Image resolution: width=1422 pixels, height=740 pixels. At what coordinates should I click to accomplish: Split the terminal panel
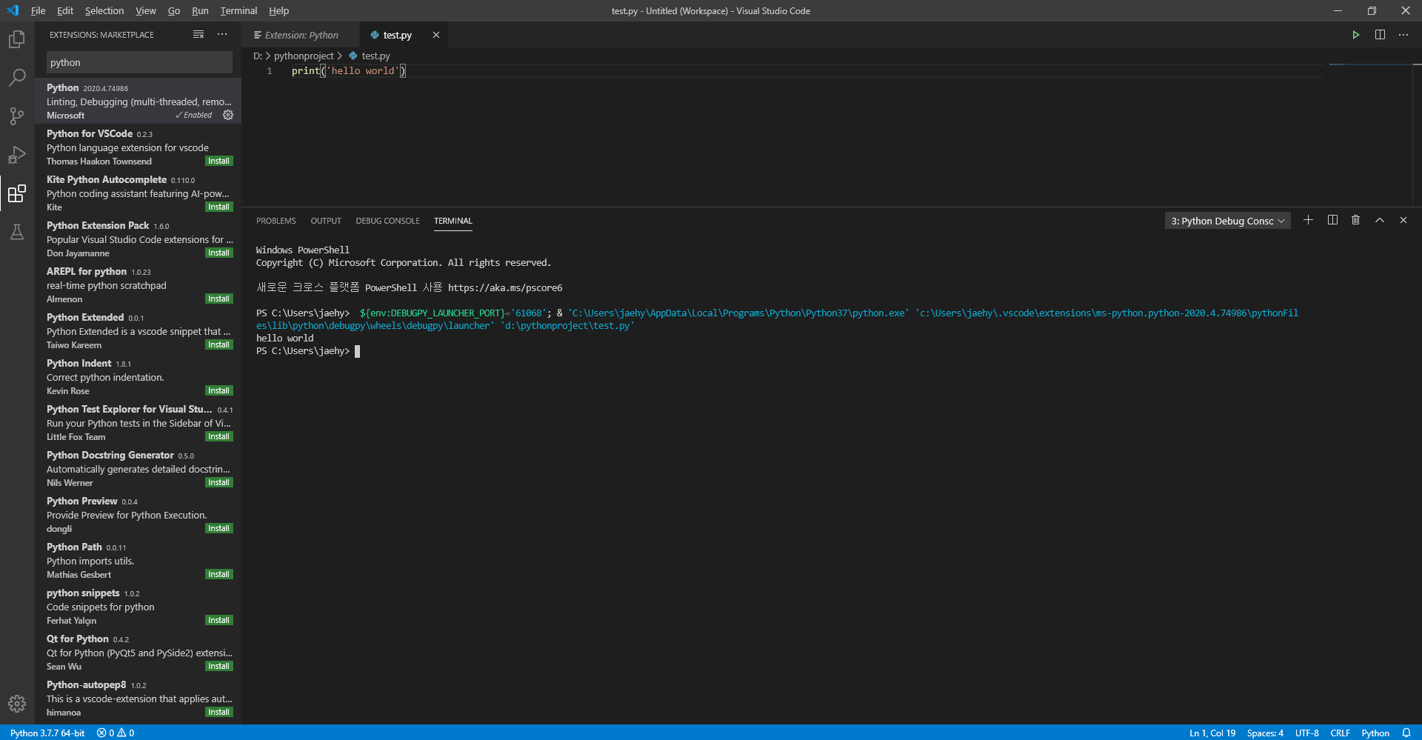coord(1332,220)
